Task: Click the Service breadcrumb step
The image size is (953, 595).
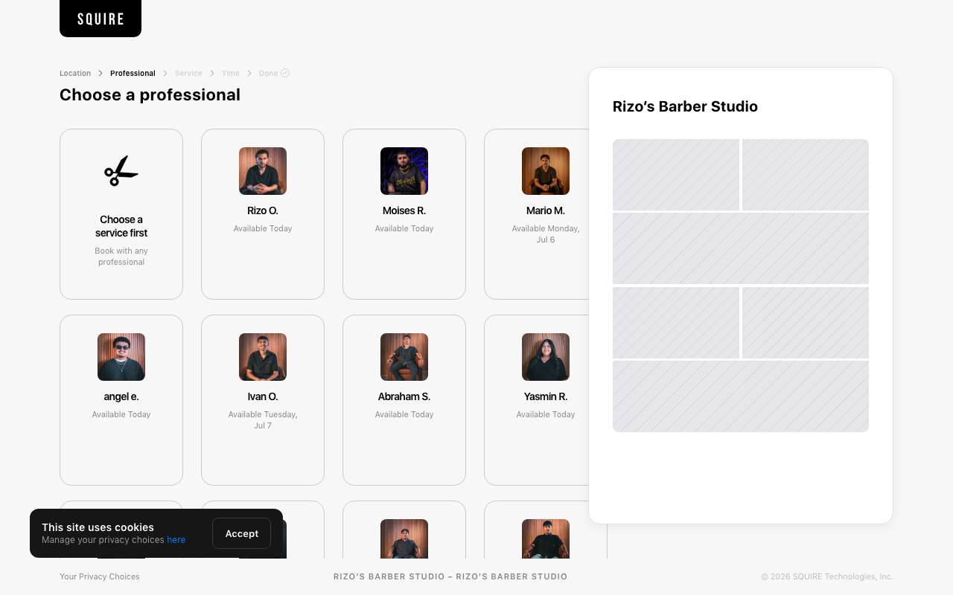Action: click(188, 74)
